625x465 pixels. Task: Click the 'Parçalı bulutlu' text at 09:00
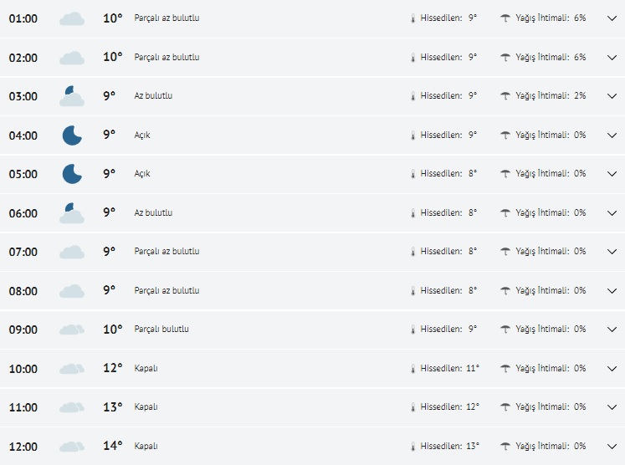point(161,330)
